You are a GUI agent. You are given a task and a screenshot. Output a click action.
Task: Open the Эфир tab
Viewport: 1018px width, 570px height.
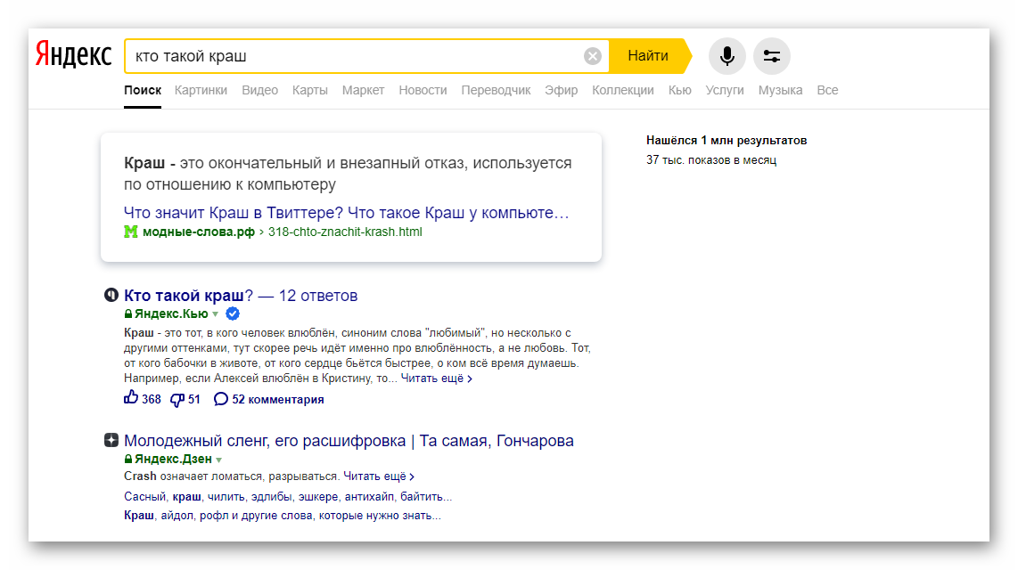[561, 90]
